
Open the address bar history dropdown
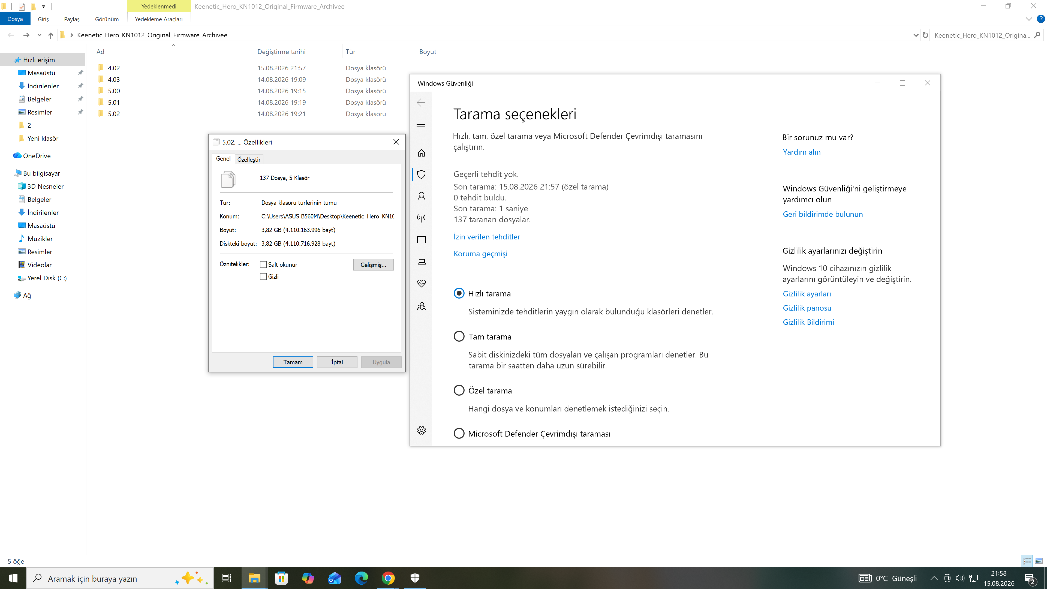tap(916, 35)
